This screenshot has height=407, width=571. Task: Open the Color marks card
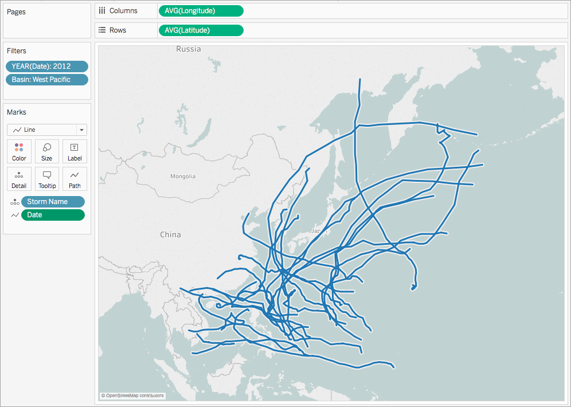(x=19, y=151)
